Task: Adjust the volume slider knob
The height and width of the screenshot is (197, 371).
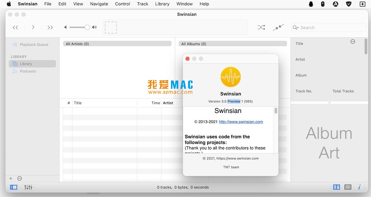Action: pyautogui.click(x=87, y=27)
